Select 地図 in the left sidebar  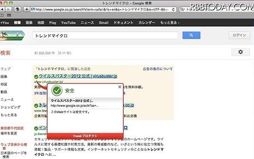[x=4, y=84]
